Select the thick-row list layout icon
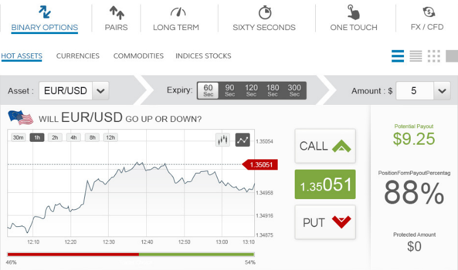Viewport: 458px width, 270px height. point(398,56)
